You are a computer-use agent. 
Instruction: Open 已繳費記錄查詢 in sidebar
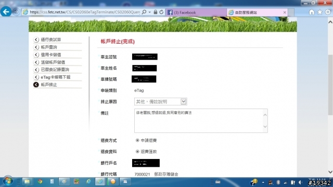coord(55,70)
